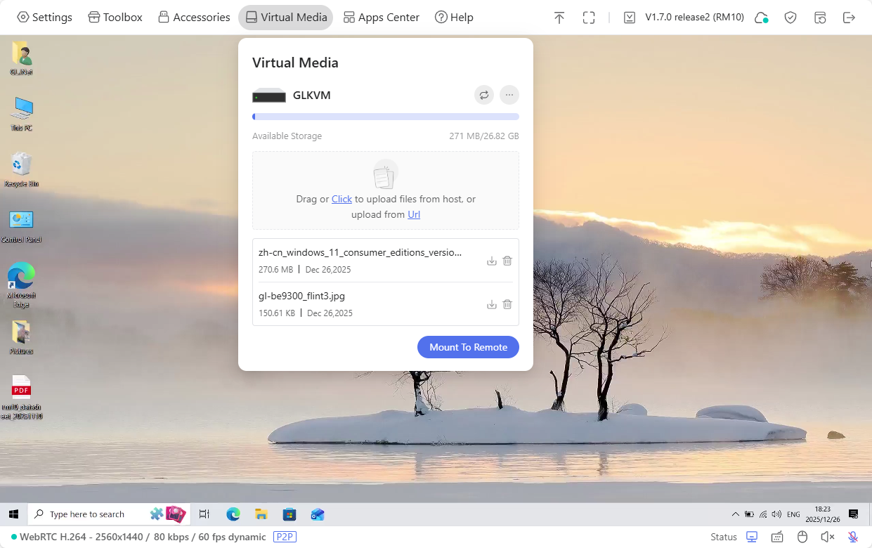This screenshot has width=872, height=548.
Task: Expand hidden icons in the system tray
Action: [735, 514]
